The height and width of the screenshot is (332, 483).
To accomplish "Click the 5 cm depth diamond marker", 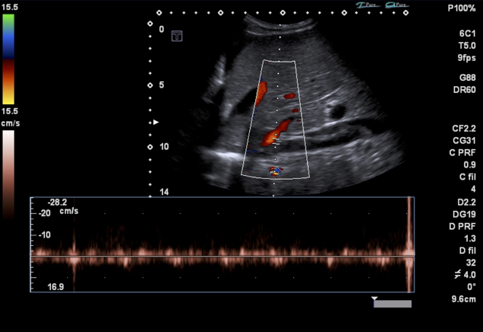I will click(150, 85).
